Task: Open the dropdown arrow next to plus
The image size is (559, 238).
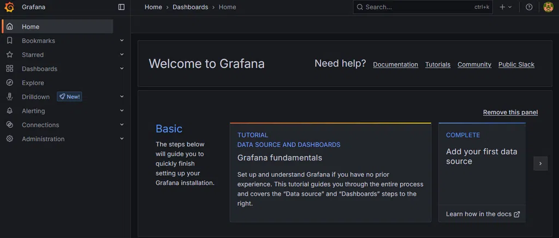Action: click(x=510, y=7)
